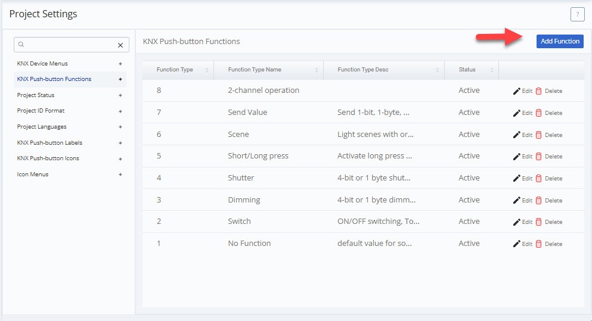
Task: Click the Add Function button
Action: (x=560, y=41)
